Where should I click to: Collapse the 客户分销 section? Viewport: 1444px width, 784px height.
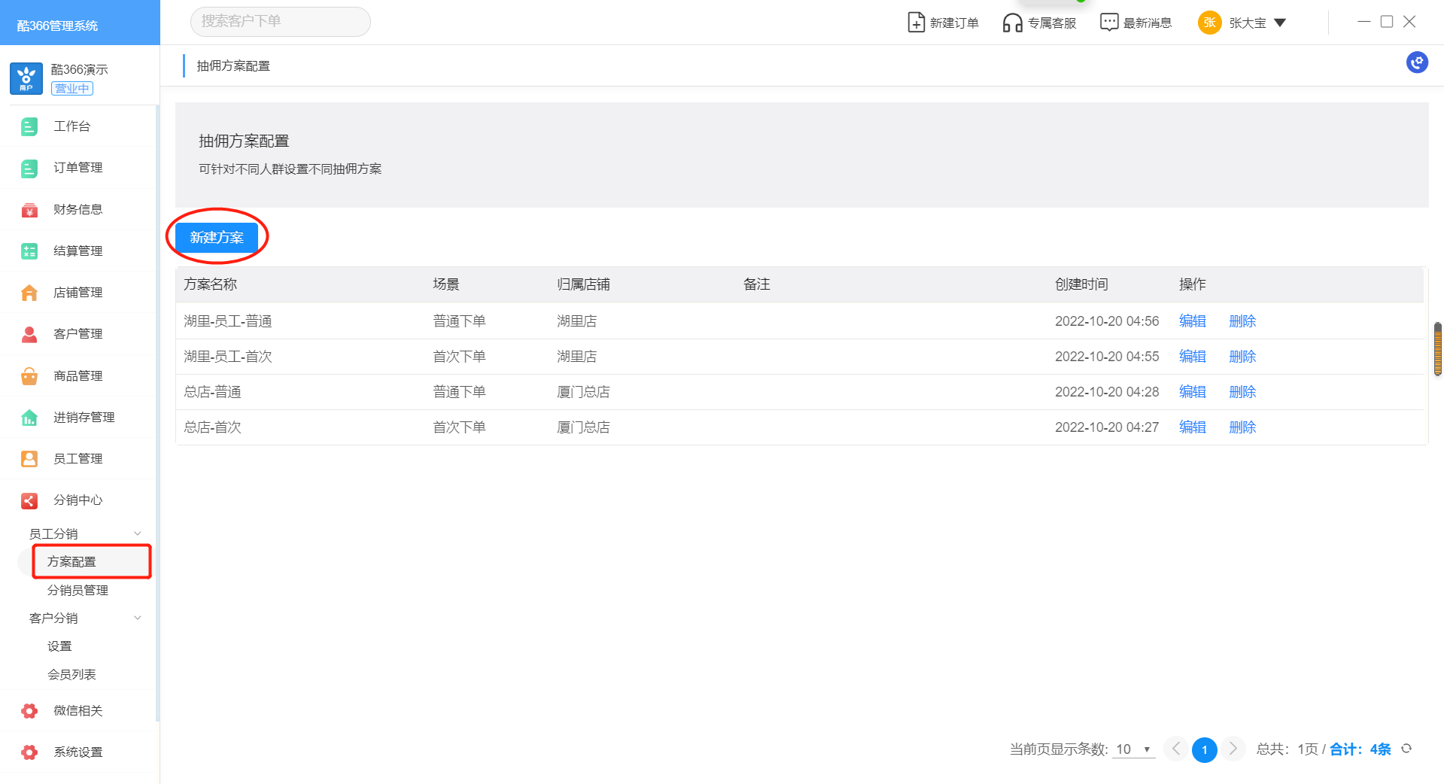[x=137, y=618]
